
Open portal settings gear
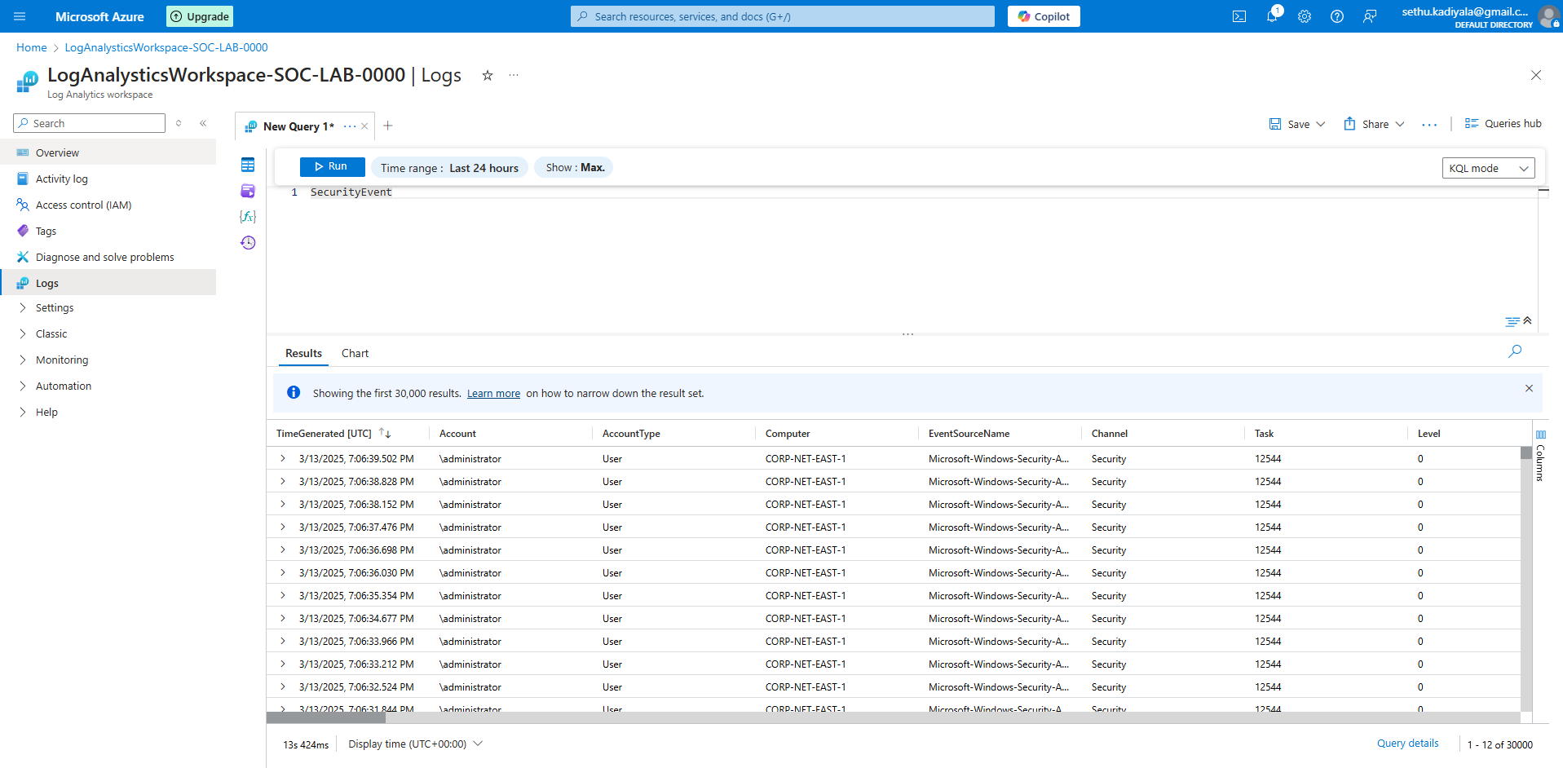tap(1305, 16)
